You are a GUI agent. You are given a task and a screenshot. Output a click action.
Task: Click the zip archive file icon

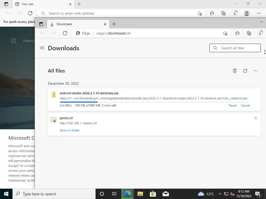point(54,94)
